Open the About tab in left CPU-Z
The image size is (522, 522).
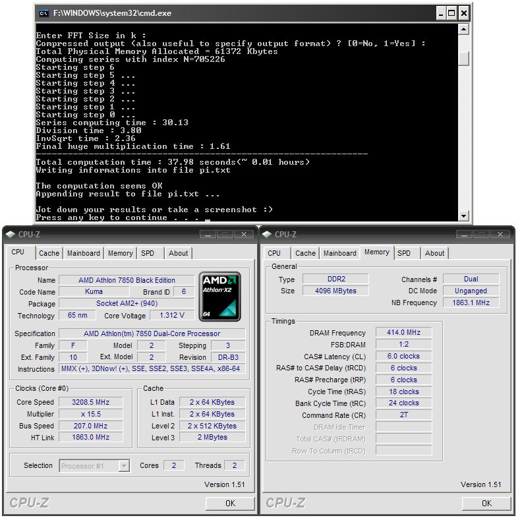tap(178, 253)
